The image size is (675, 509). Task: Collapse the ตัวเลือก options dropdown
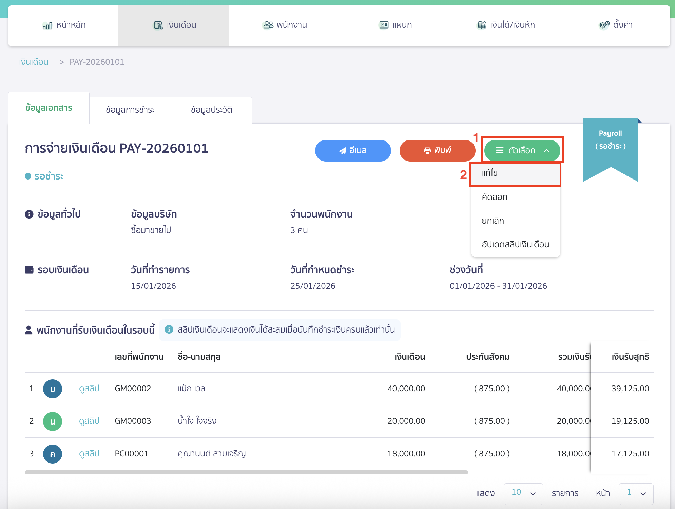click(x=522, y=150)
